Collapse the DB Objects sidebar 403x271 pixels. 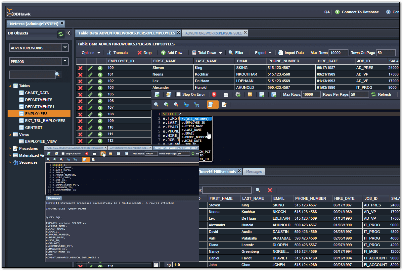tap(68, 33)
